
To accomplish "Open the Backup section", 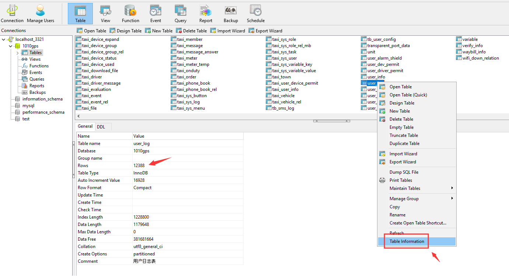I will [231, 14].
